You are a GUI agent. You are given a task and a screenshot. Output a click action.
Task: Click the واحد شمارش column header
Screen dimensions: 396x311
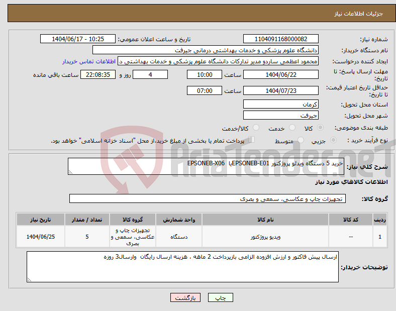click(179, 220)
